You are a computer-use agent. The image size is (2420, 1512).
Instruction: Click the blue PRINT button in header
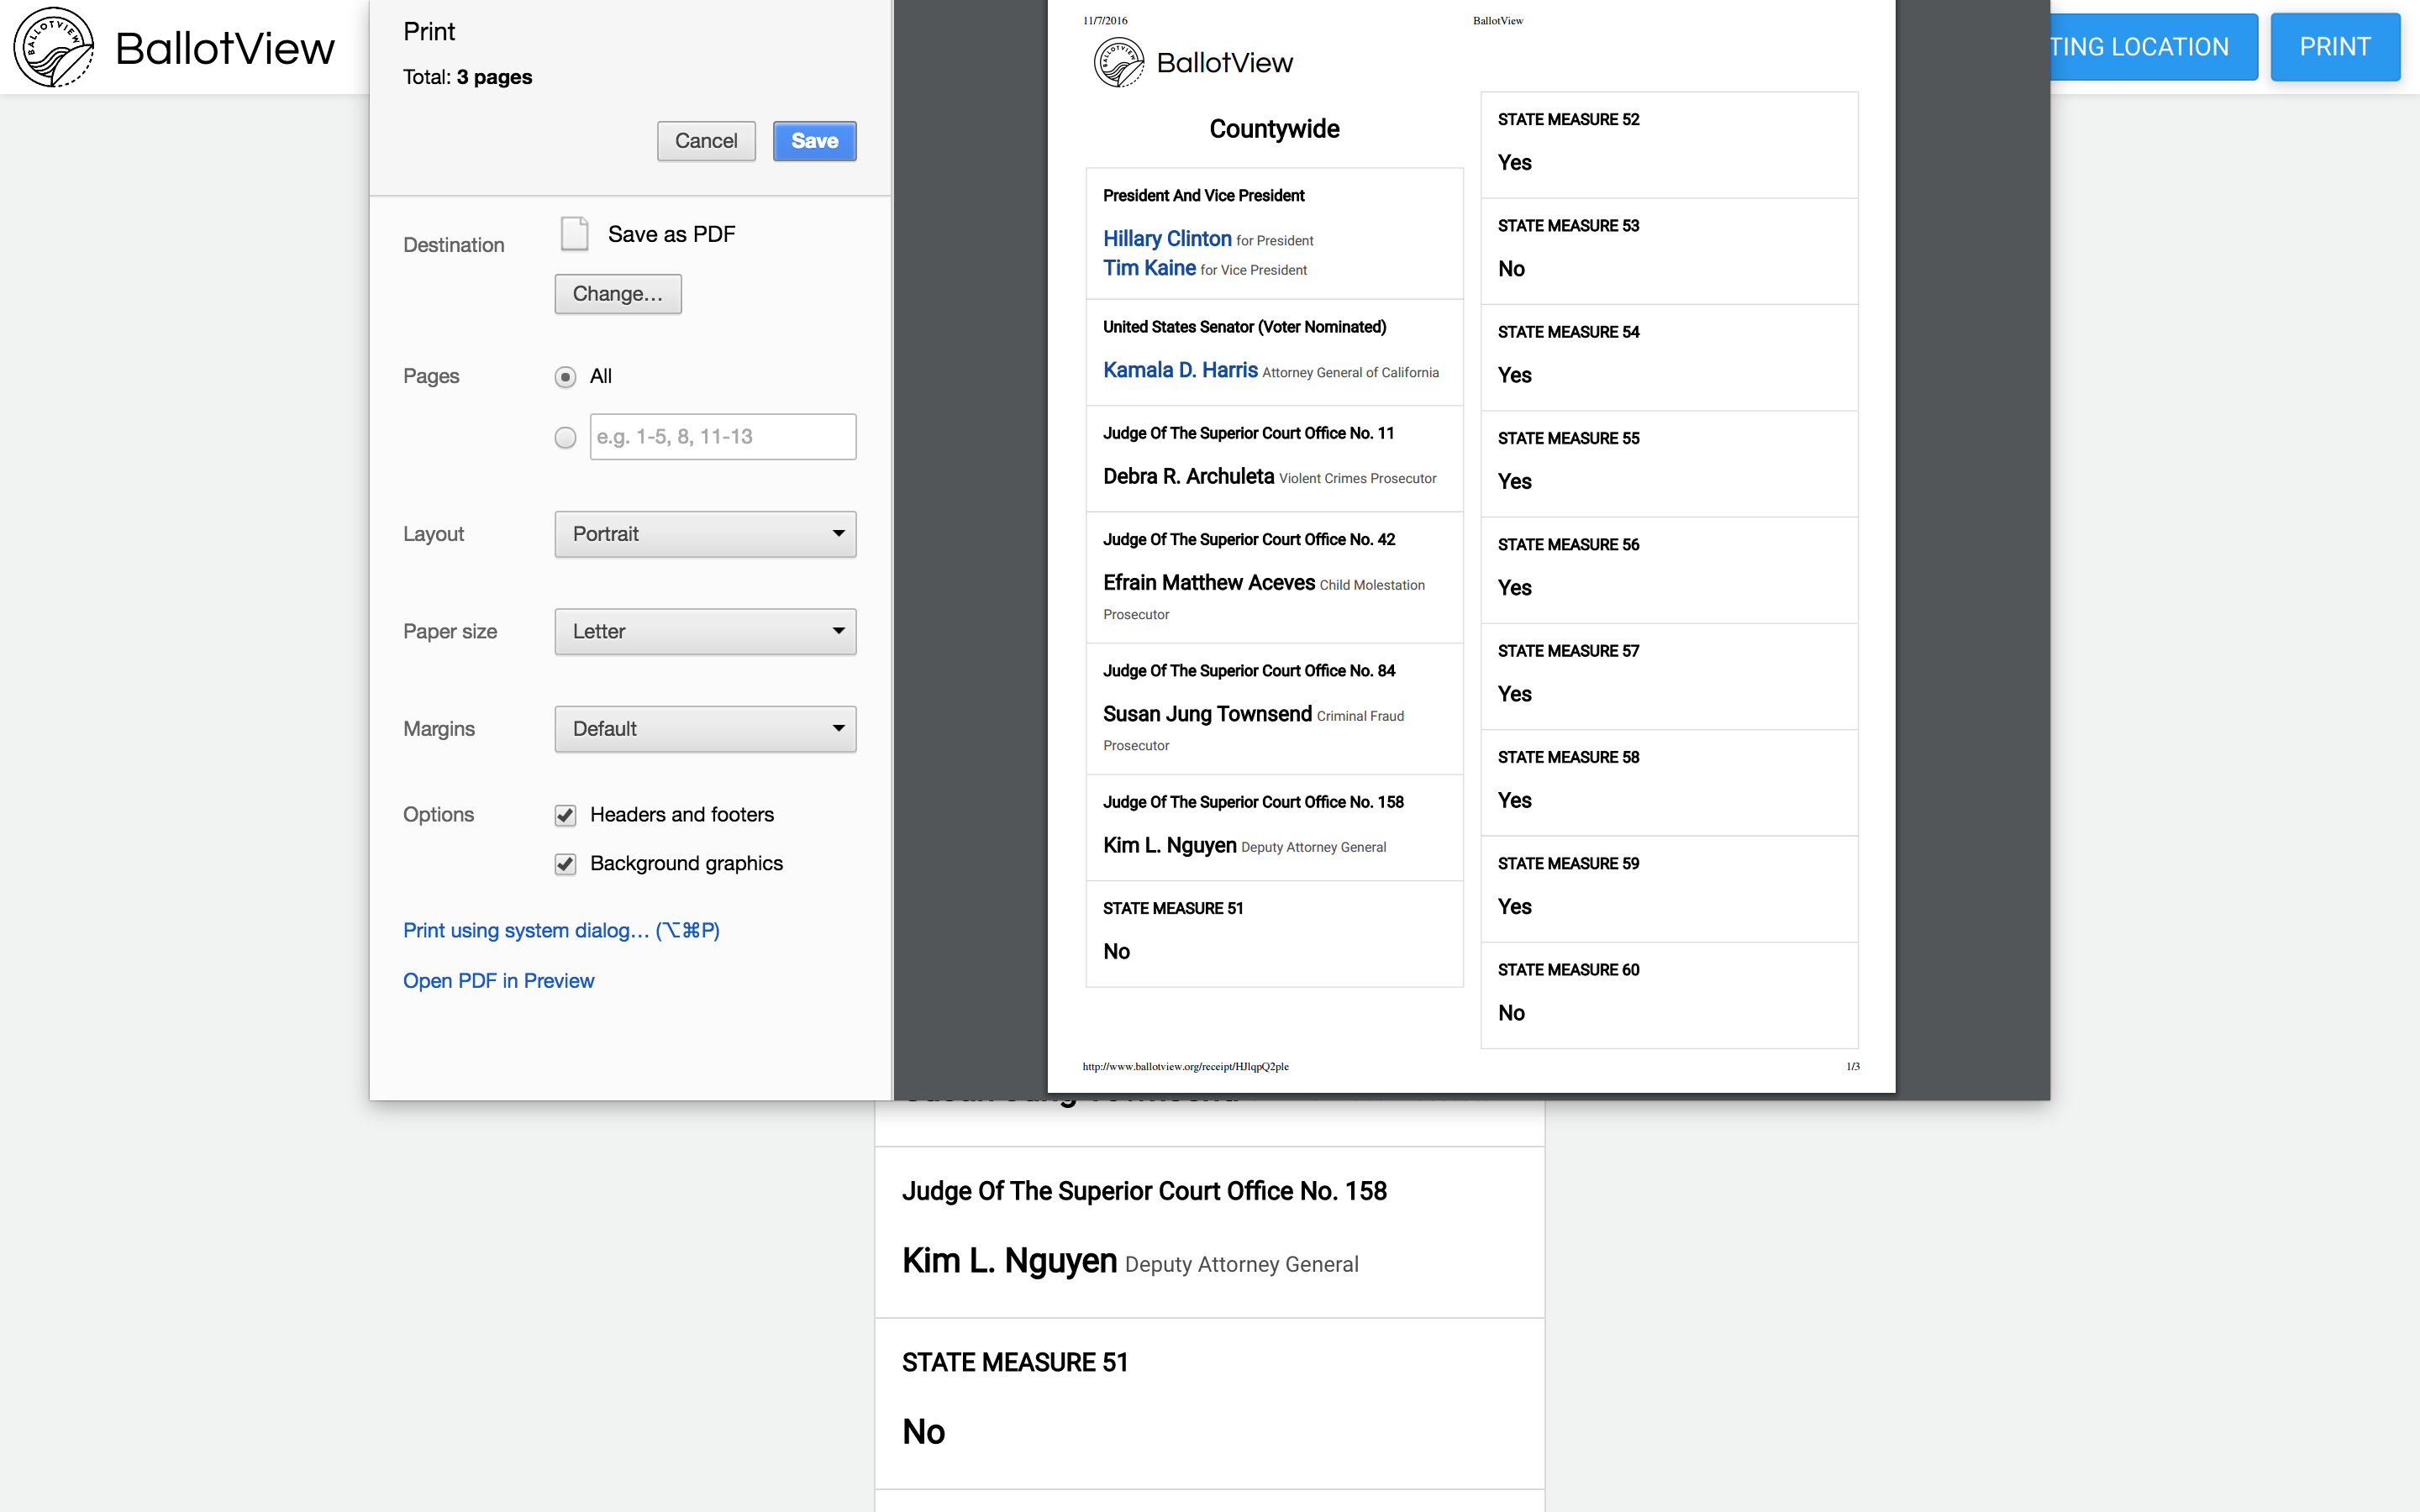pos(2334,47)
